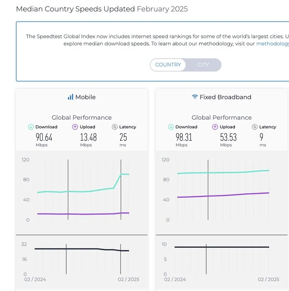The image size is (289, 291).
Task: Click the Fixed Broadband Latency icon
Action: click(x=255, y=127)
